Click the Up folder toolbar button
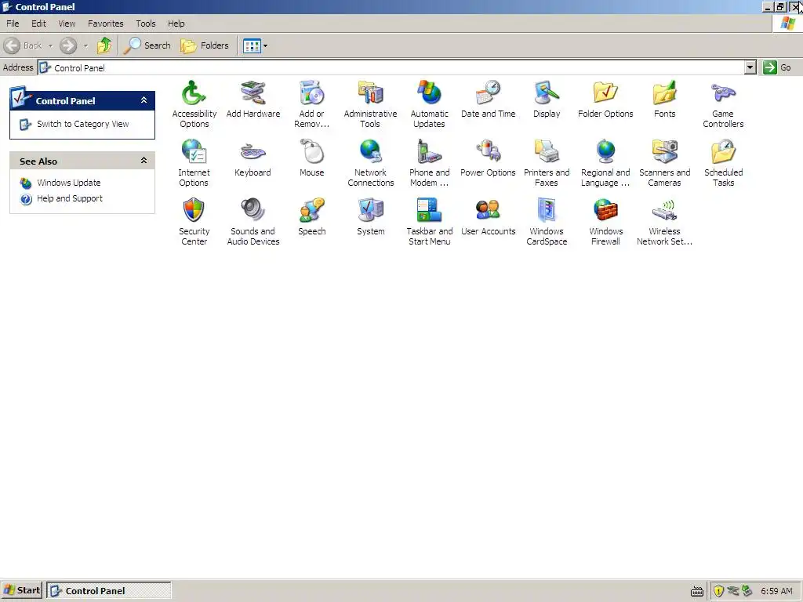Viewport: 803px width, 602px height. (x=104, y=45)
